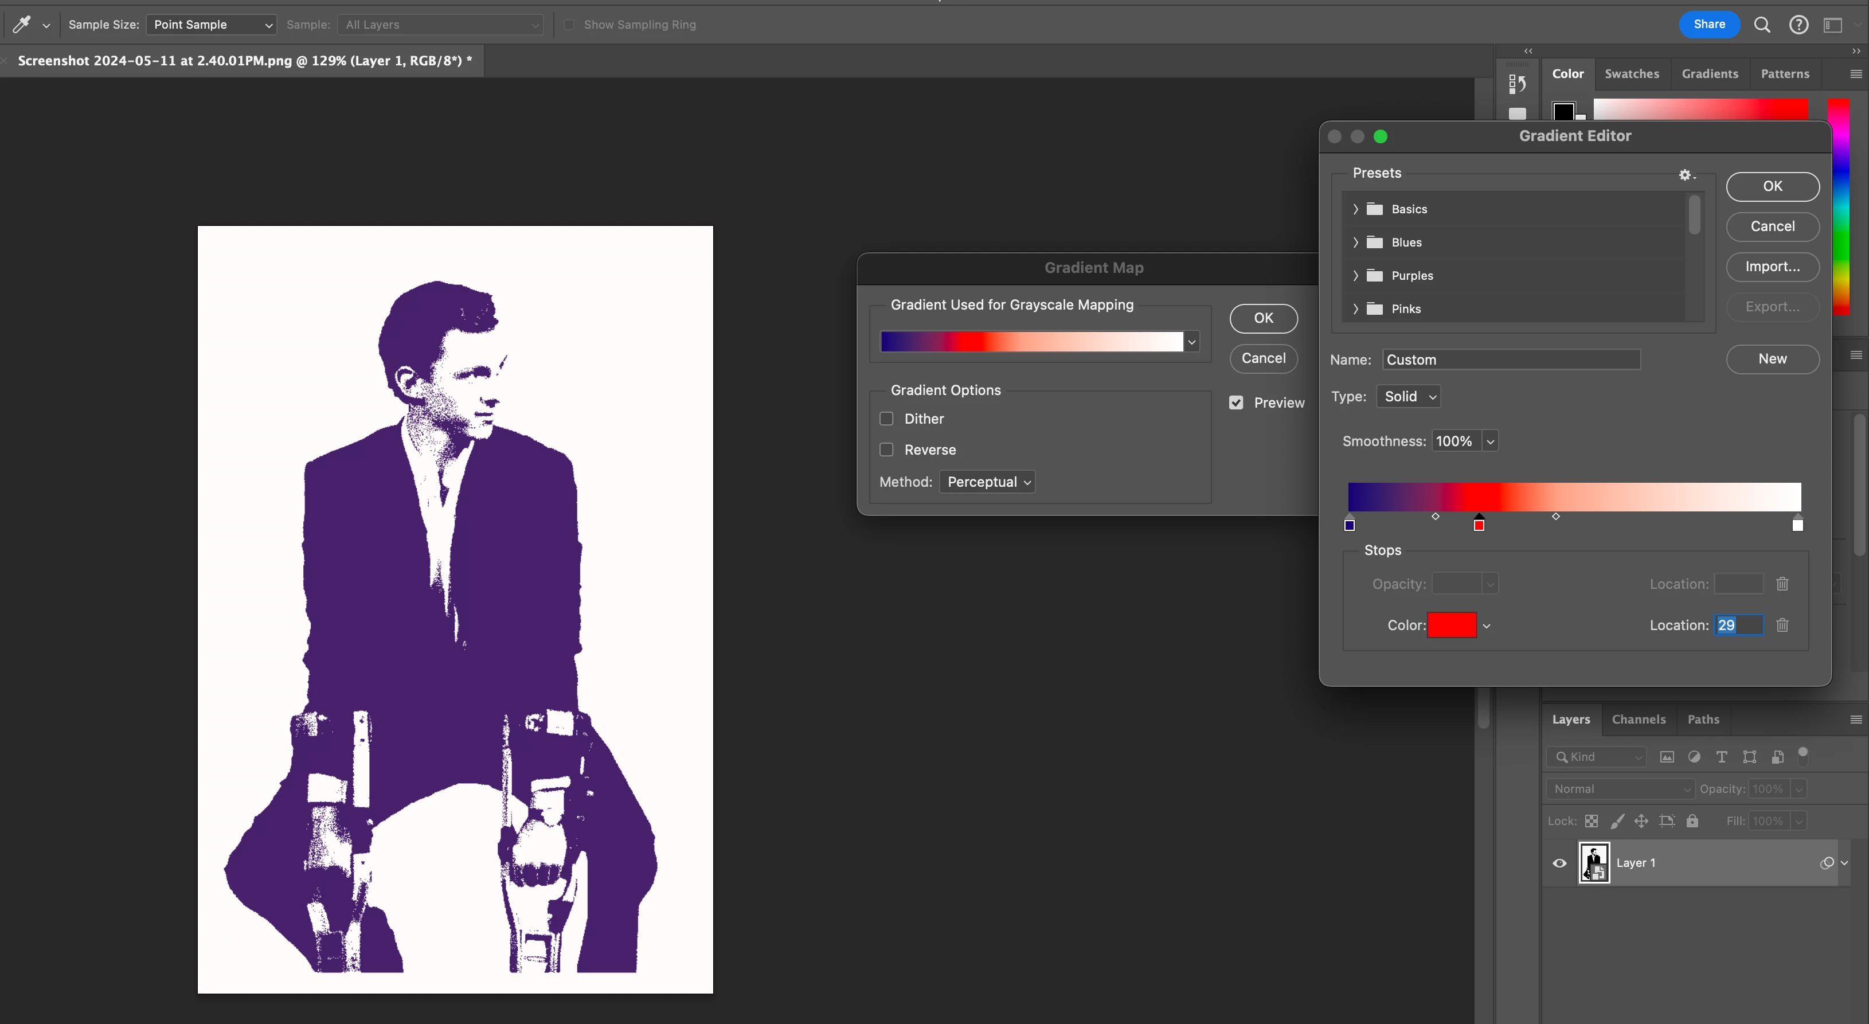The width and height of the screenshot is (1869, 1024).
Task: Switch to the Channels tab
Action: coord(1639,719)
